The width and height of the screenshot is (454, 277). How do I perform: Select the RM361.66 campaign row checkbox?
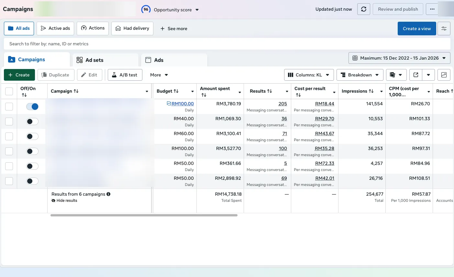9,166
